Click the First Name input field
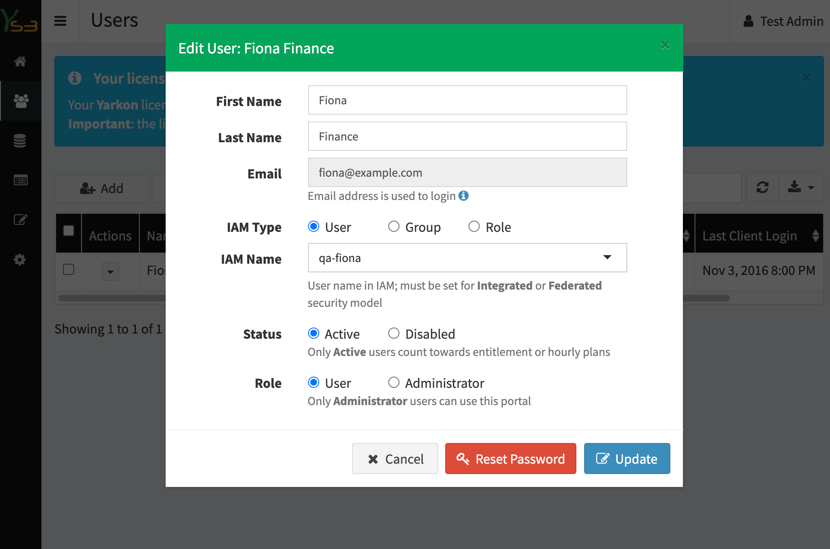The image size is (830, 549). tap(467, 100)
